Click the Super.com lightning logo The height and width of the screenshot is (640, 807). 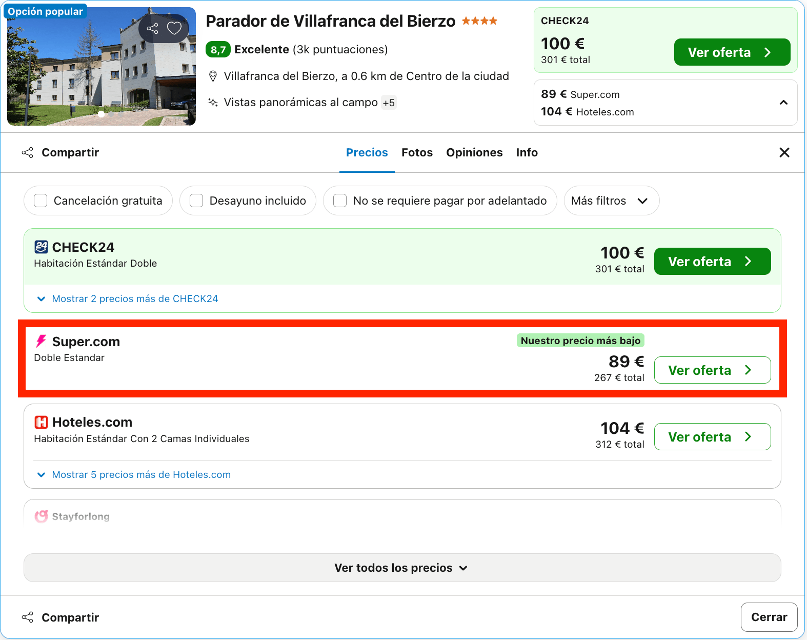click(x=41, y=342)
